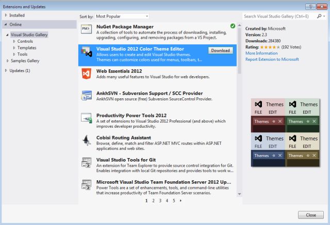
Task: Click the search magnifier icon
Action: [x=319, y=16]
